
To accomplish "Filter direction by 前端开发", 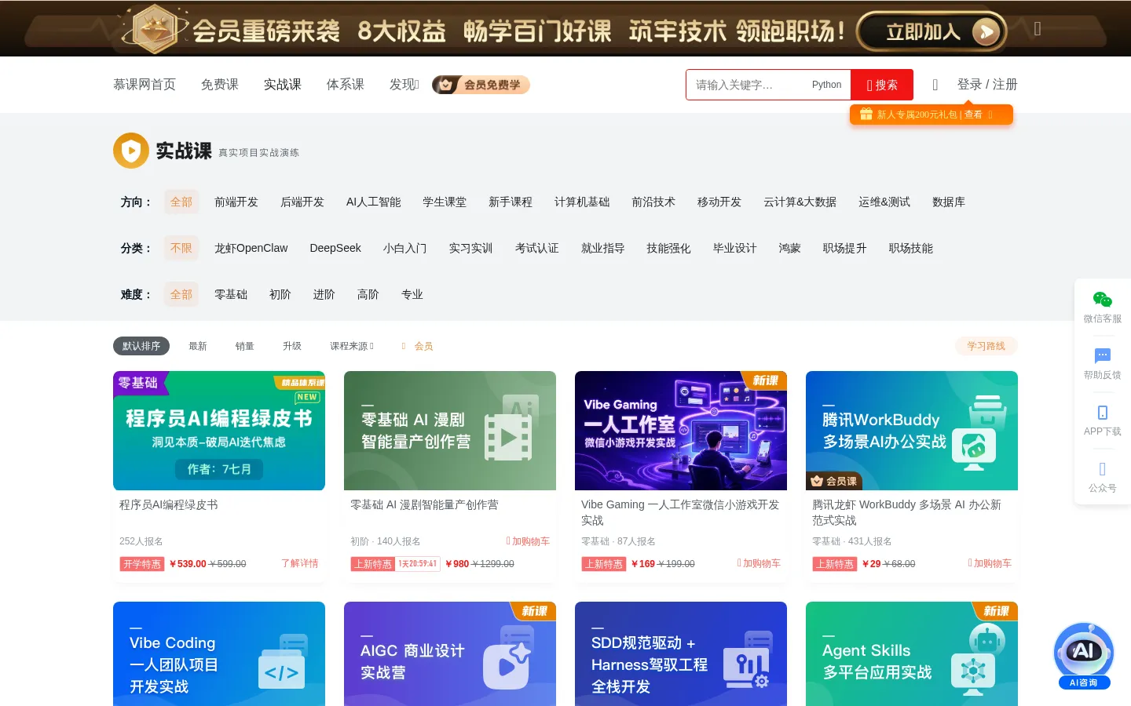I will (x=236, y=202).
